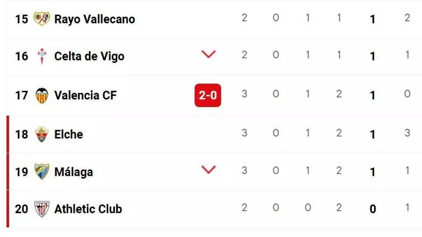Screen dimensions: 422x237
Task: Select the Valencia CF team name
Action: (x=85, y=95)
